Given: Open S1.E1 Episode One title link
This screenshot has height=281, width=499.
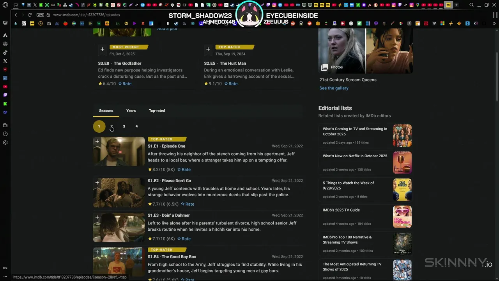Looking at the screenshot, I should (166, 146).
